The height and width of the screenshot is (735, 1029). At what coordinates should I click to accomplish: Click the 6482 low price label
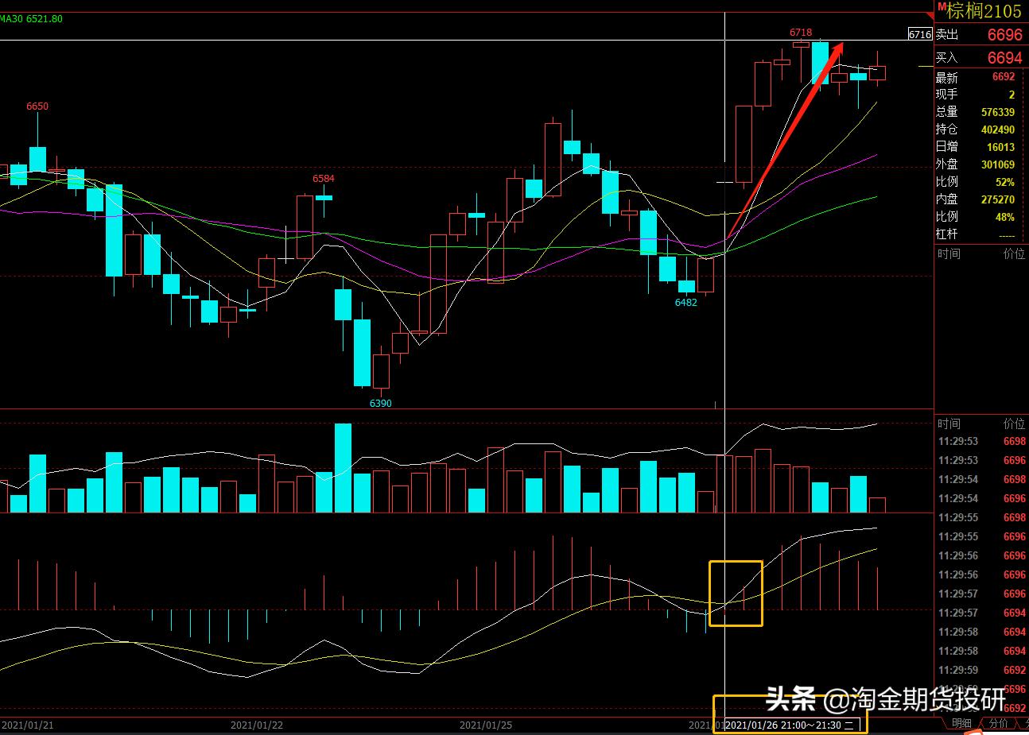[x=686, y=303]
